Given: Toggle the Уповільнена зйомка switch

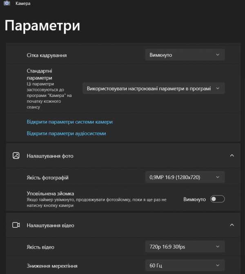Looking at the screenshot, I should (x=217, y=199).
